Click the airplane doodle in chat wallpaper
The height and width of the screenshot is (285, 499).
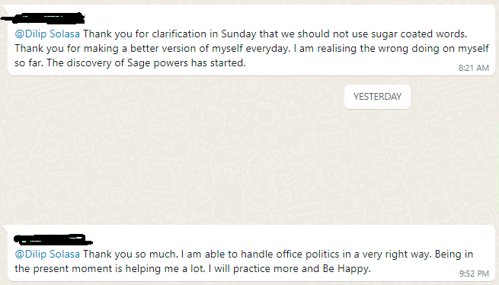coord(298,171)
